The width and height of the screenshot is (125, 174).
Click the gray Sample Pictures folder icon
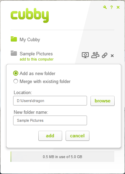click(14, 53)
